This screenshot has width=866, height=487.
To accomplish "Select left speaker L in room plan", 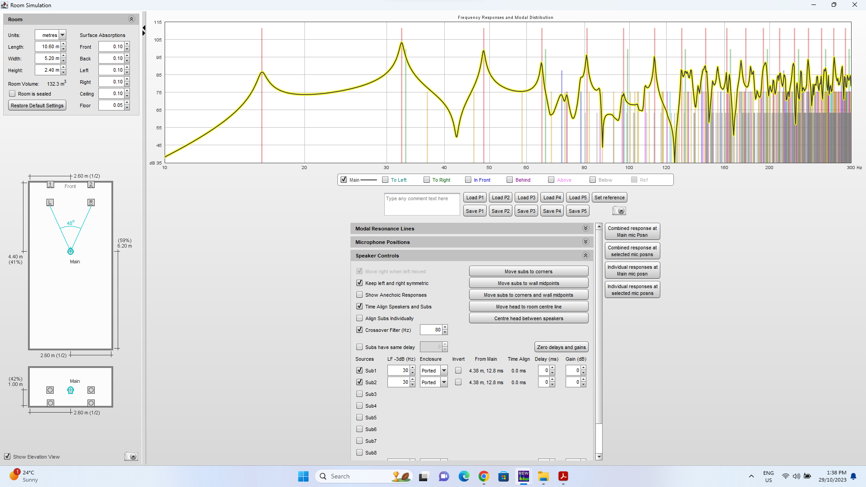I will [x=50, y=202].
